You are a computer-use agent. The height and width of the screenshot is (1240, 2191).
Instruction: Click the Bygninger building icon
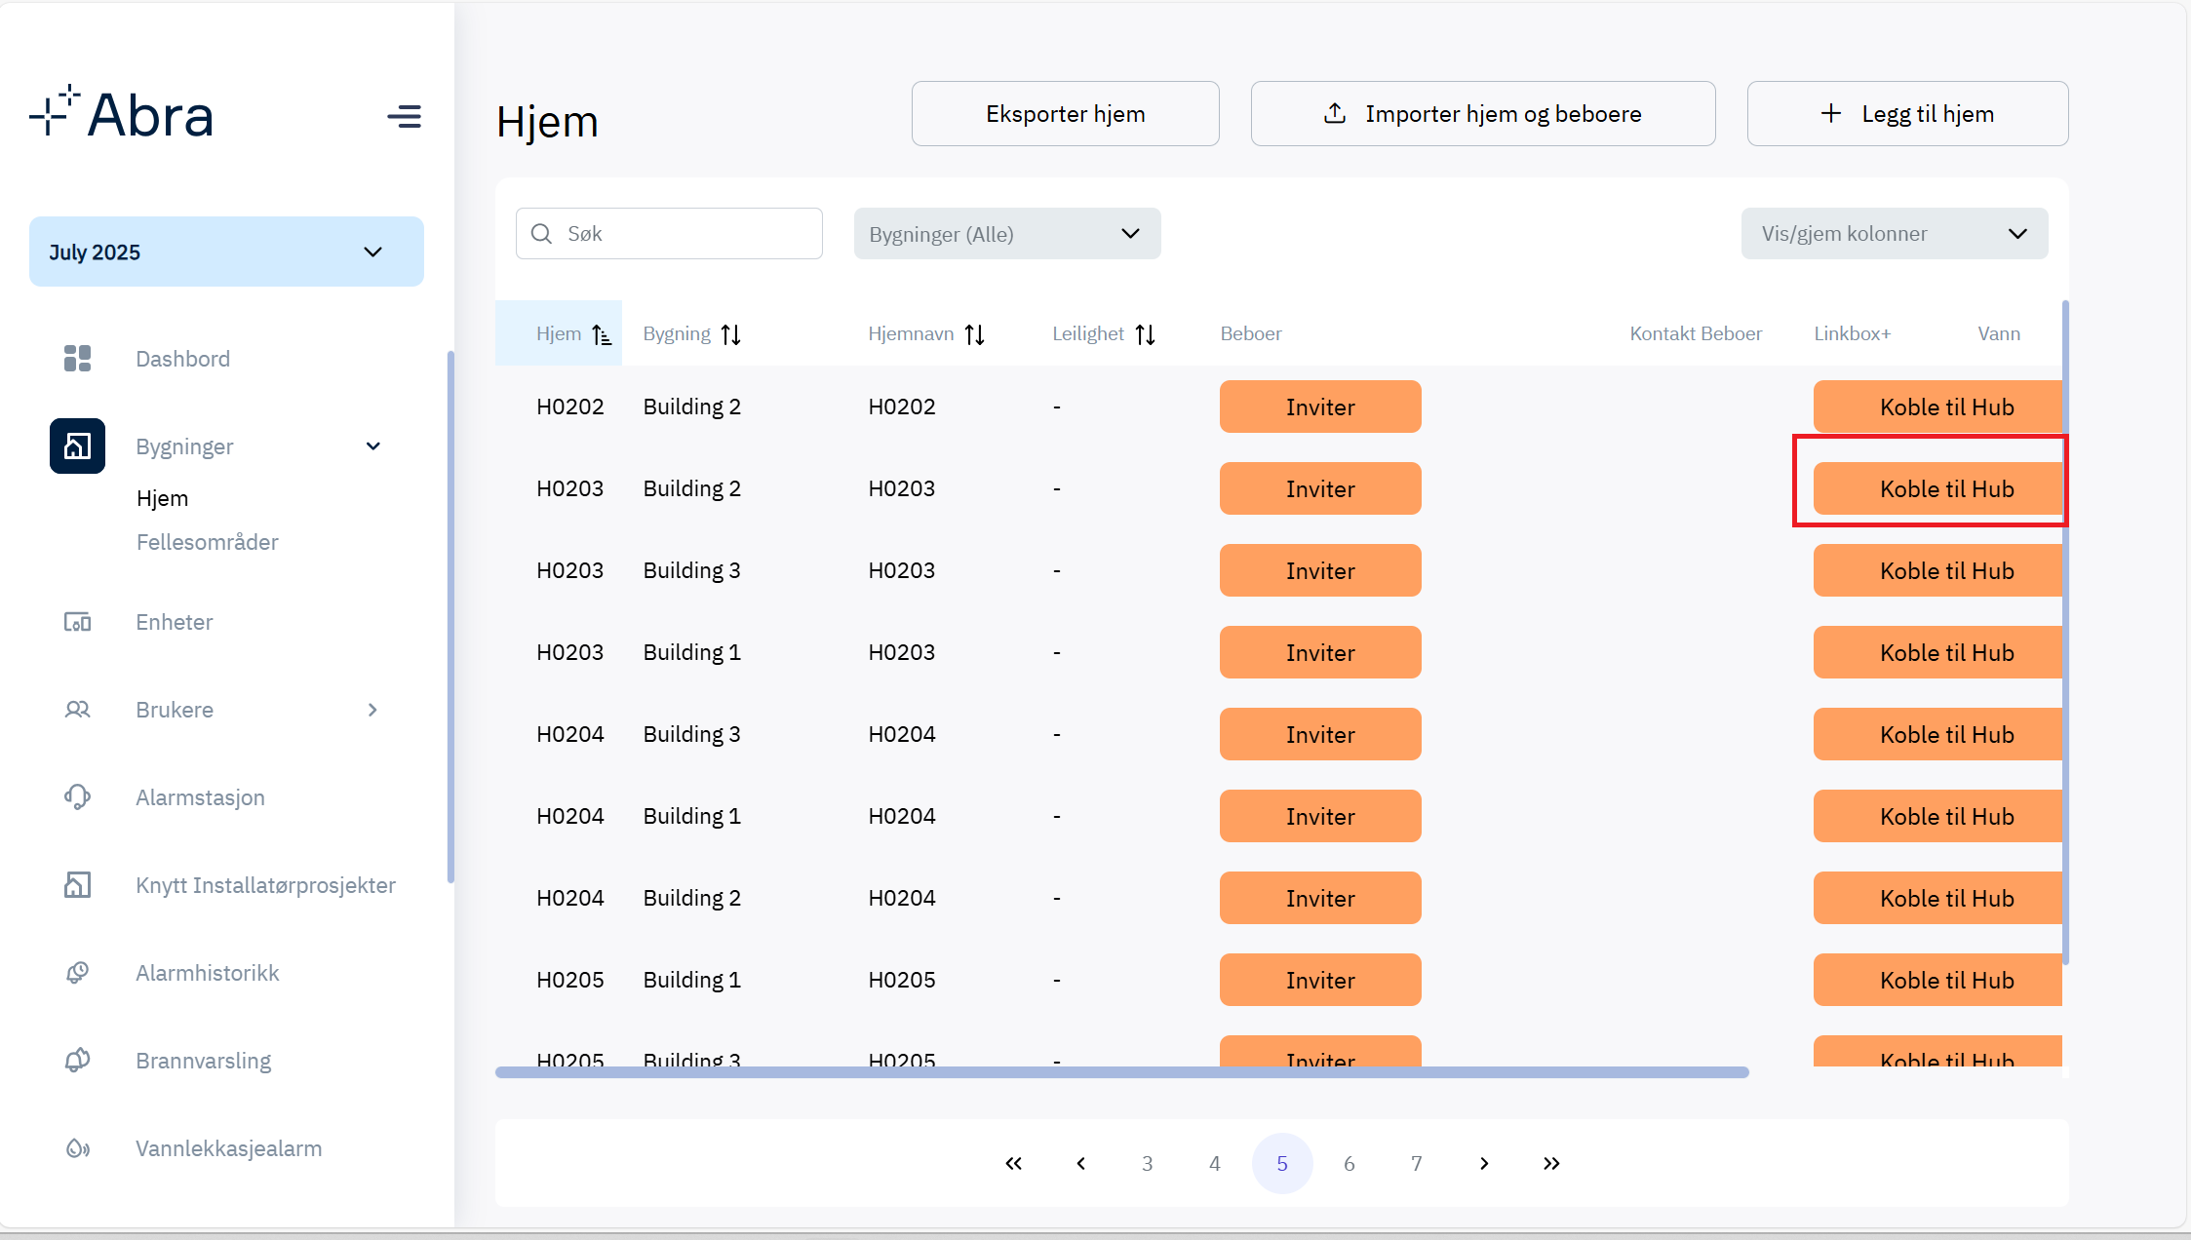tap(77, 446)
